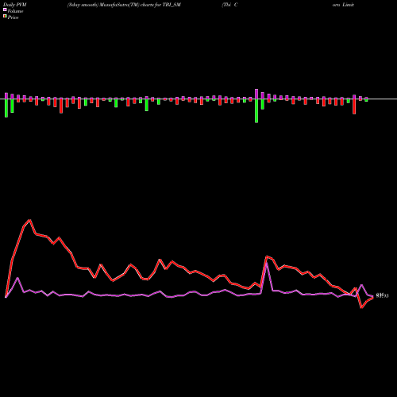Click the price value label at the line end

pos(382,296)
